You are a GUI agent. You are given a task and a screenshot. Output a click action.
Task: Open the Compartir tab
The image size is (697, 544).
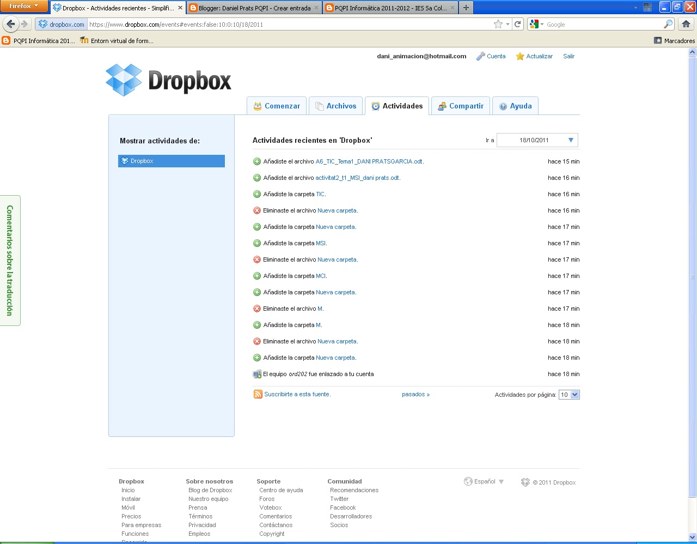coord(461,106)
